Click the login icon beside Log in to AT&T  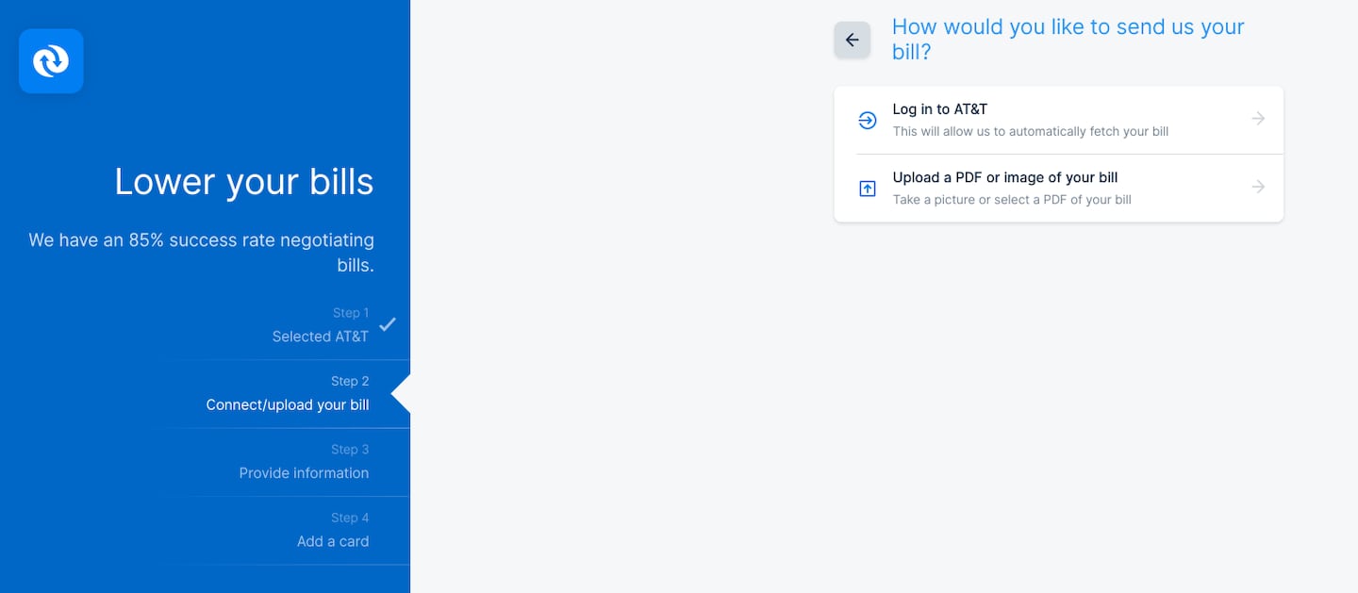(867, 120)
